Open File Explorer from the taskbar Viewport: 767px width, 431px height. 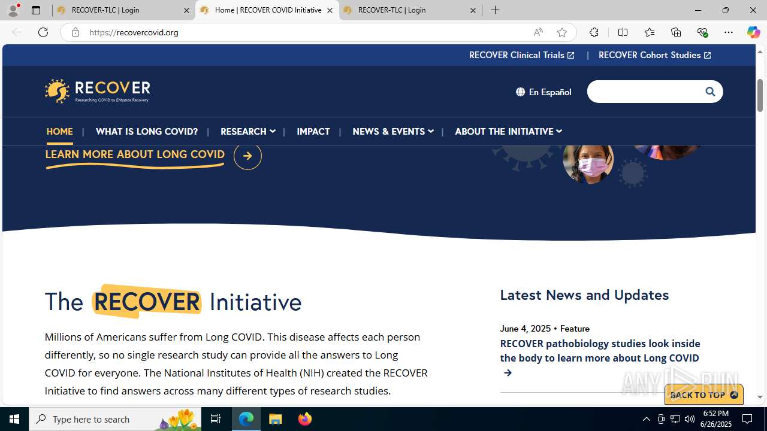(276, 419)
